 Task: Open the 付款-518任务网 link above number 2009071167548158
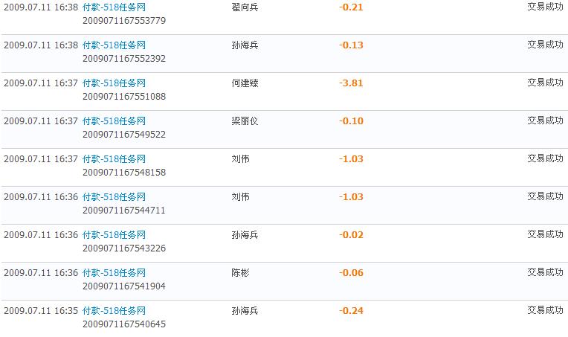[x=114, y=159]
